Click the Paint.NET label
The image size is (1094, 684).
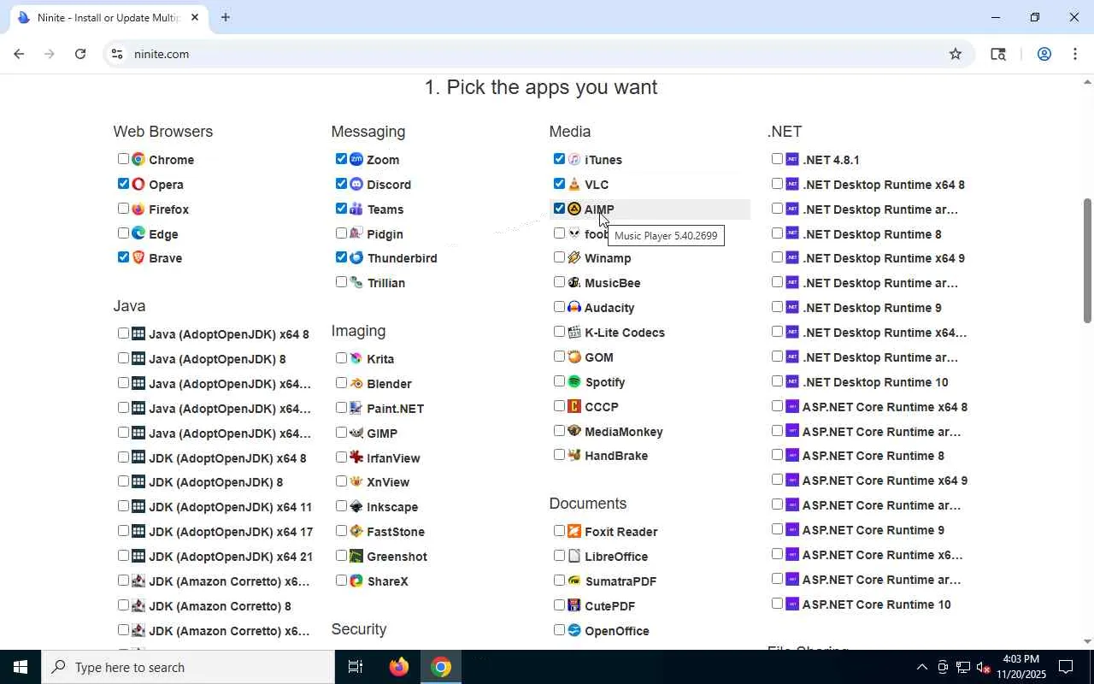click(x=396, y=409)
